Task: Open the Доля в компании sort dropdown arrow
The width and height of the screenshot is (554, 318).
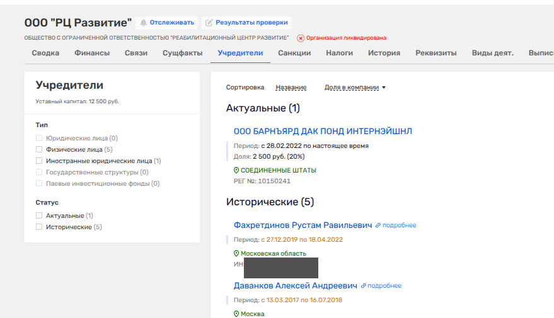Action: 384,88
